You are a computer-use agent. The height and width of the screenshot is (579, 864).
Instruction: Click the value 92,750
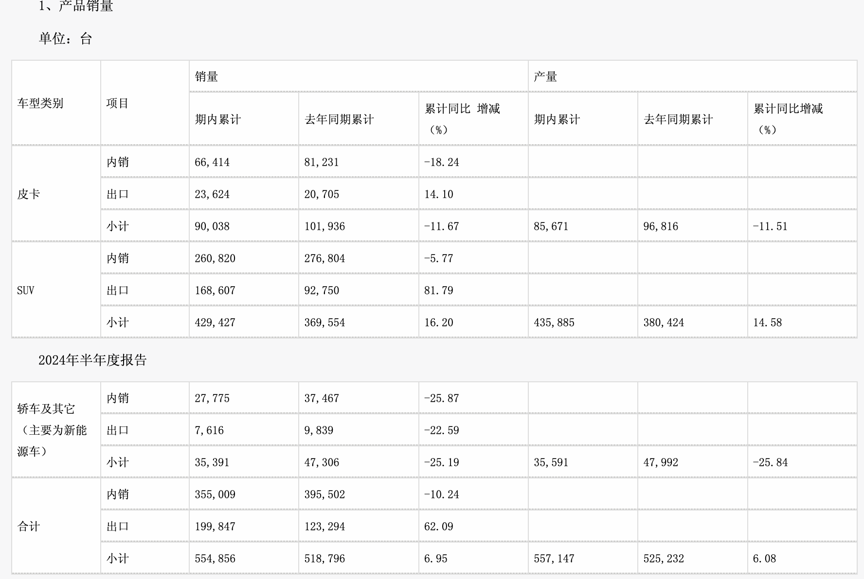tap(322, 290)
